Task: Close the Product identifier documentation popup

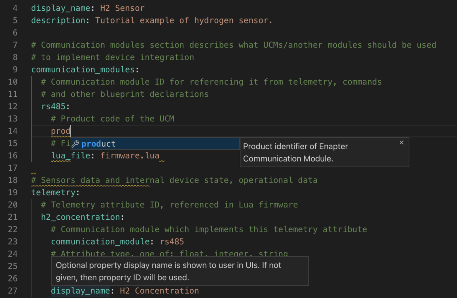Action: [401, 143]
